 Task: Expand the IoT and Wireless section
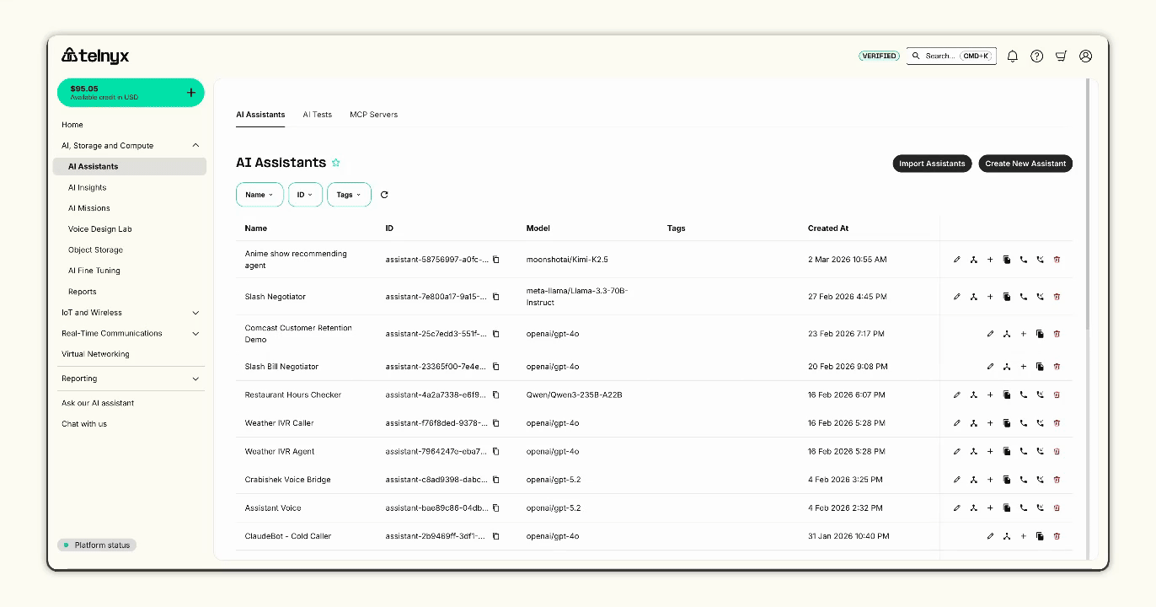pyautogui.click(x=195, y=313)
